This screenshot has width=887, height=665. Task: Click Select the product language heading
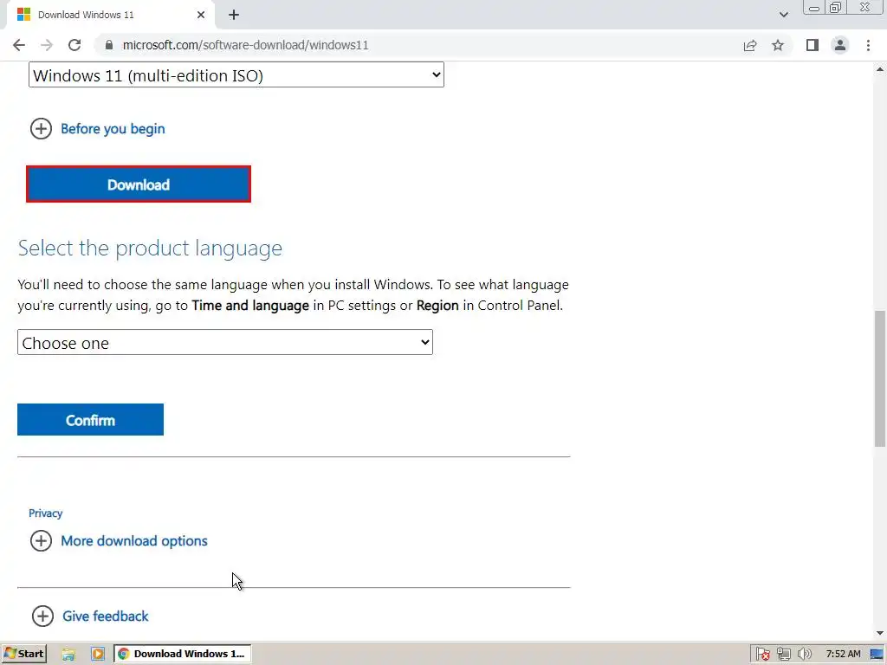pos(150,249)
